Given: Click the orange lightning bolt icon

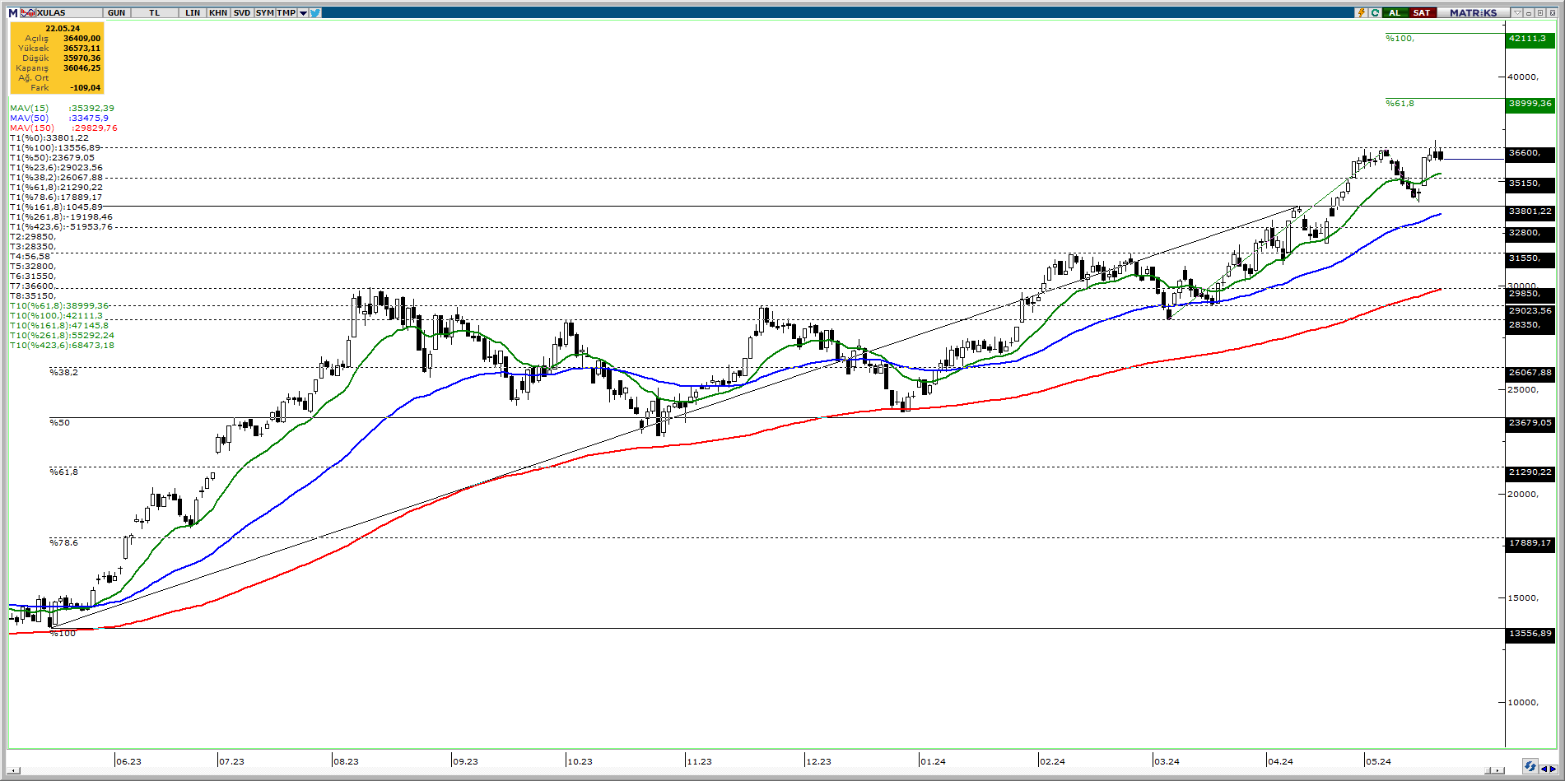Looking at the screenshot, I should point(1362,13).
